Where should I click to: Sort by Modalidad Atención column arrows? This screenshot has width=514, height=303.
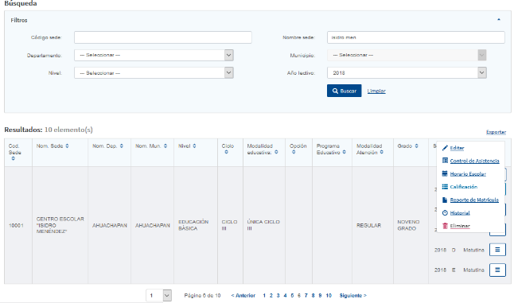pos(382,153)
